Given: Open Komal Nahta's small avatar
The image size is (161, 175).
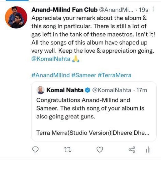Looking at the screenshot, I should 41,90.
